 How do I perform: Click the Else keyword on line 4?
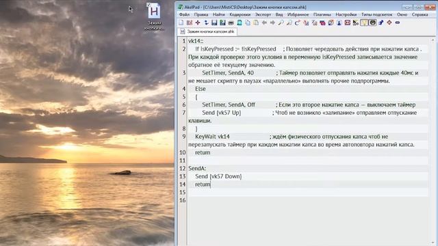tap(201, 89)
